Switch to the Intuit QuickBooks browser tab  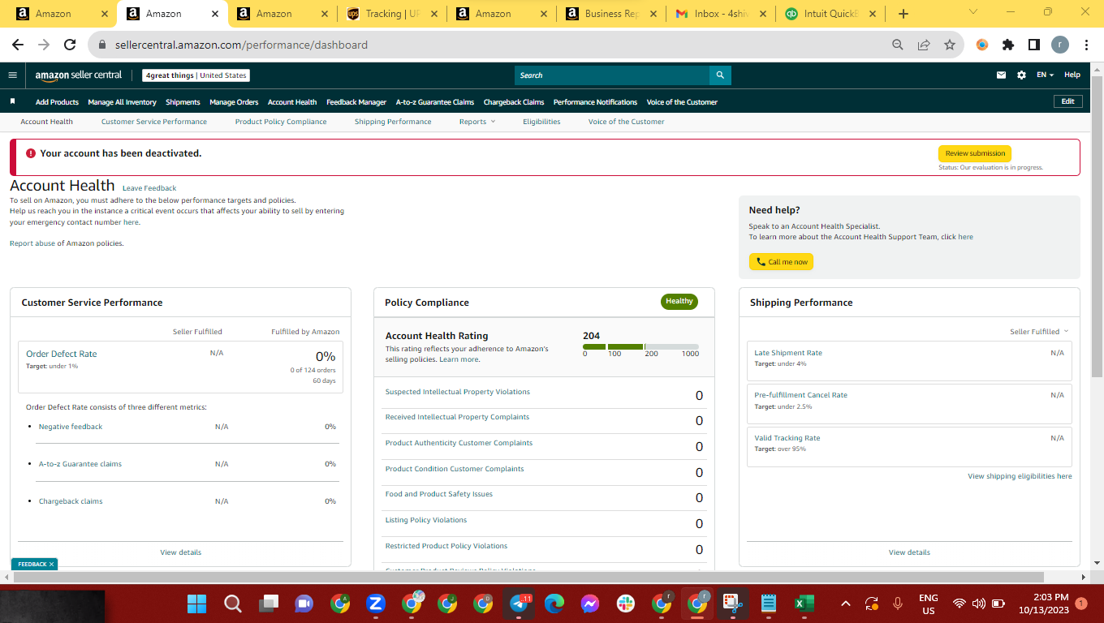[x=829, y=14]
